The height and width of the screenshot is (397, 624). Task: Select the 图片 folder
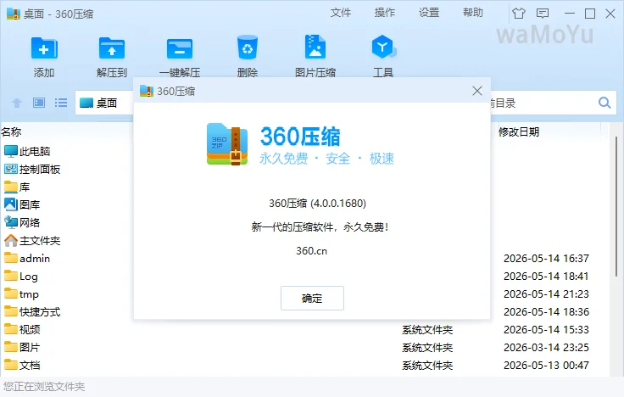[22, 348]
